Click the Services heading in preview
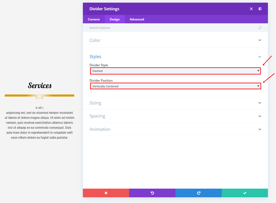 [x=40, y=86]
